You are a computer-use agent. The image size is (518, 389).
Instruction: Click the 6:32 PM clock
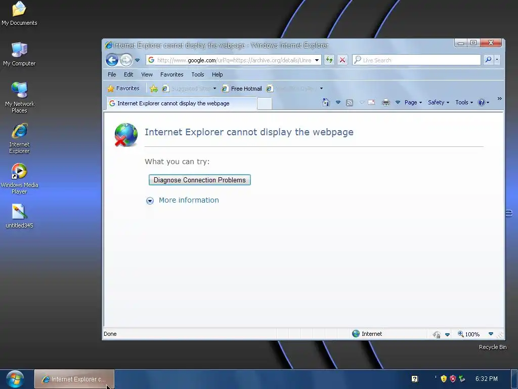click(x=486, y=379)
